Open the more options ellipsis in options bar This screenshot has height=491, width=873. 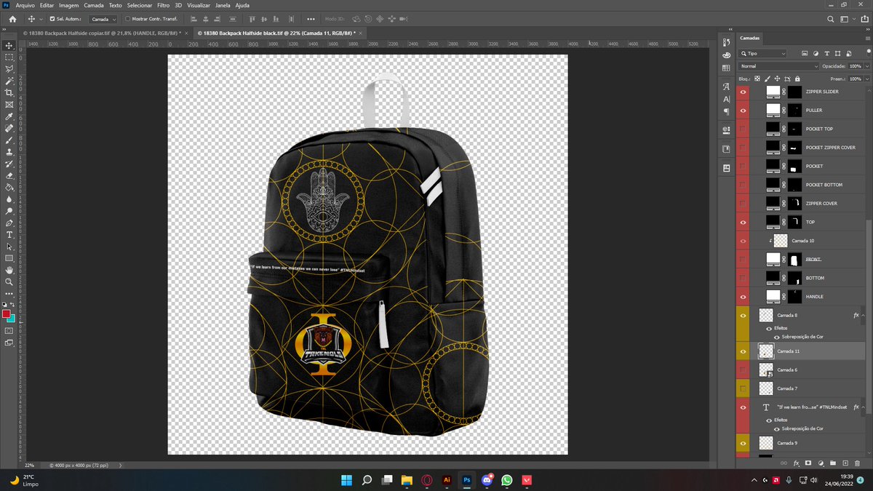pos(311,19)
